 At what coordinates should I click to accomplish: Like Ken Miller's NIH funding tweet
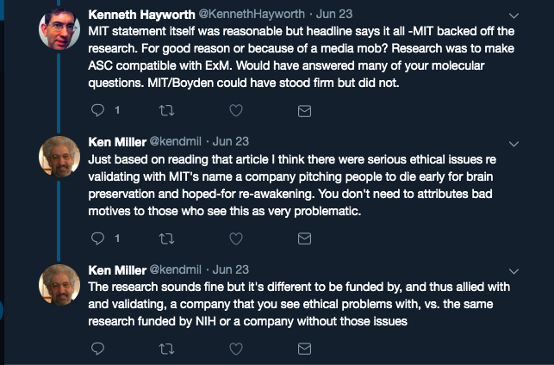click(x=236, y=349)
